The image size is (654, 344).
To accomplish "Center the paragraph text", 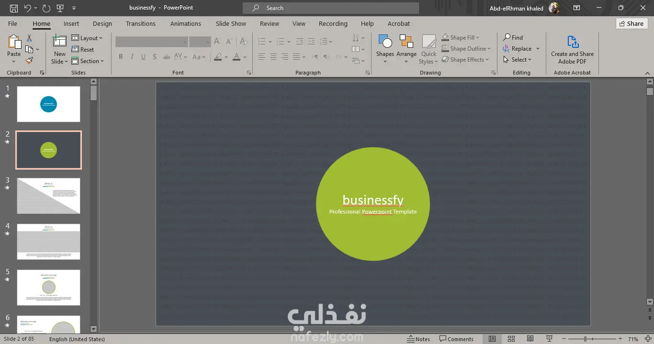I will (273, 57).
